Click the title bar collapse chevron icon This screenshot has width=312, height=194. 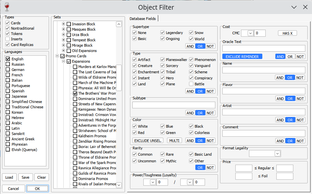294,7
